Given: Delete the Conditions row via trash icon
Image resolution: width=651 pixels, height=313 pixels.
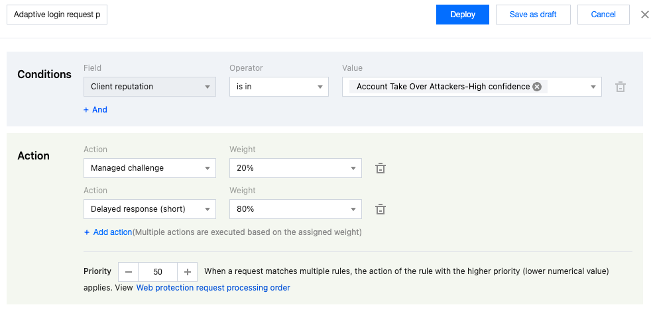Looking at the screenshot, I should pyautogui.click(x=621, y=87).
